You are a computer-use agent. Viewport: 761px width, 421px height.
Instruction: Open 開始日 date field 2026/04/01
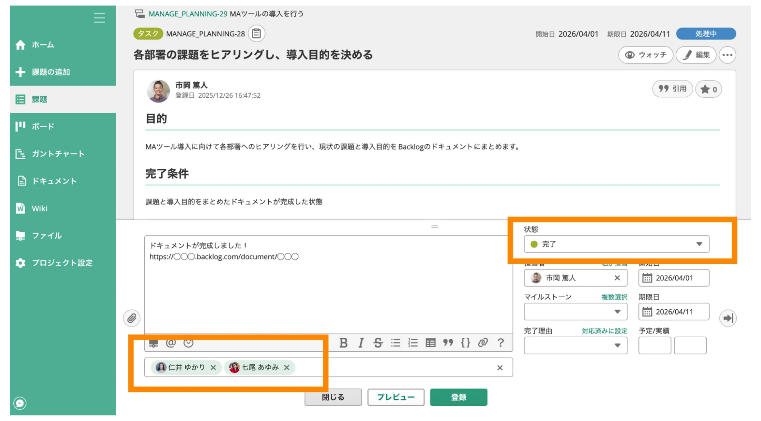(674, 278)
